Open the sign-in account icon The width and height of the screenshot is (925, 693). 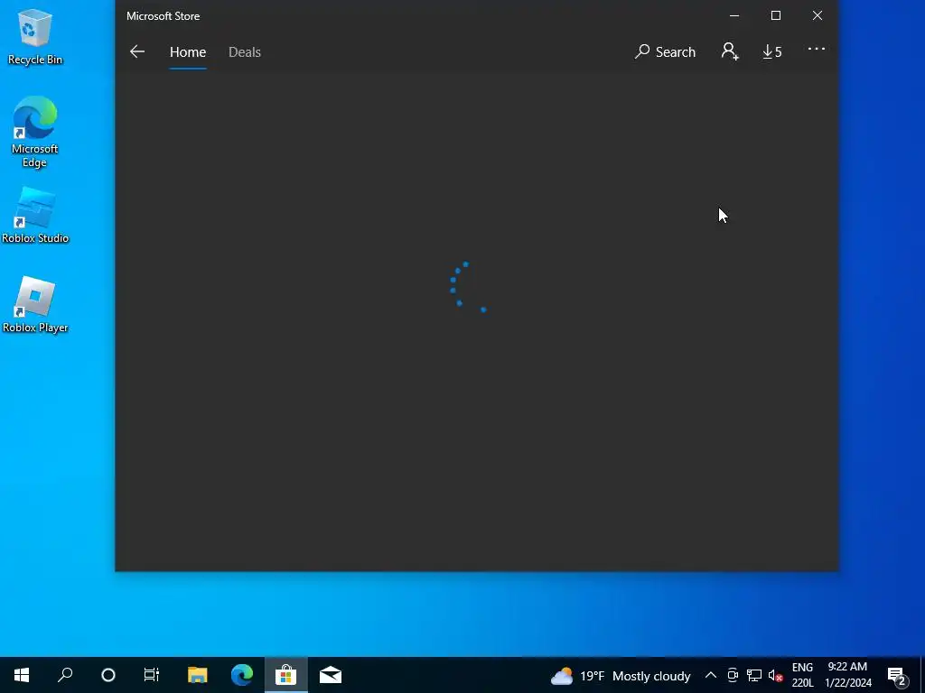tap(730, 51)
